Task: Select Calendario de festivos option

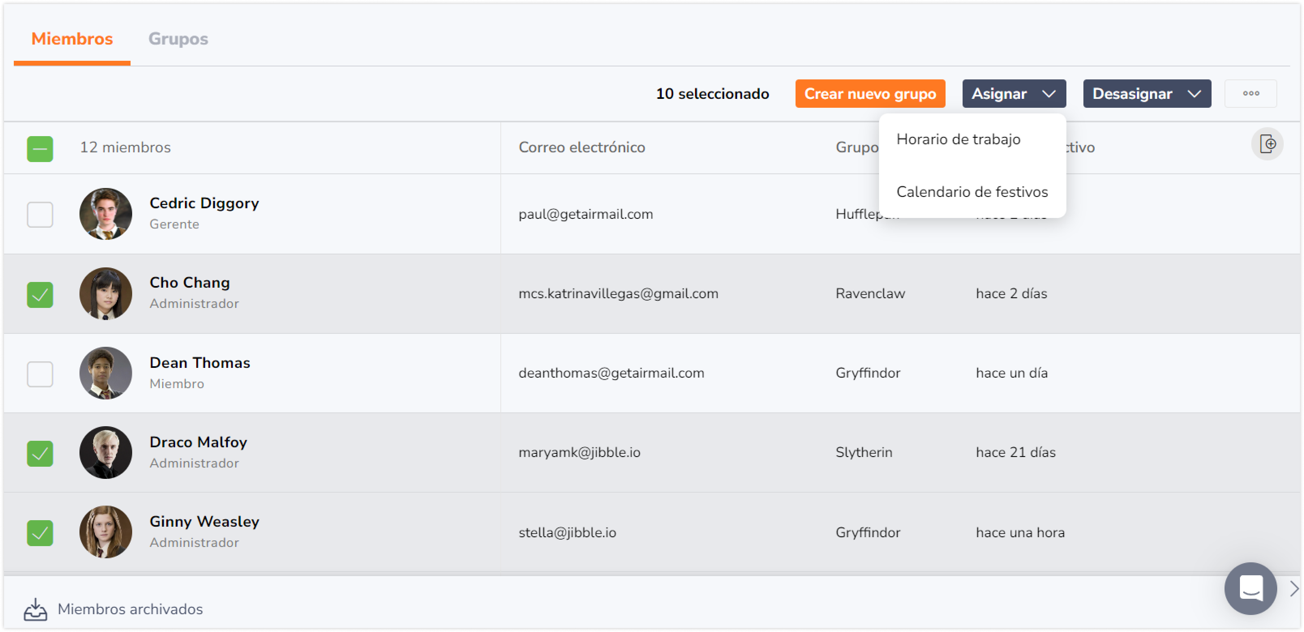Action: pos(972,192)
